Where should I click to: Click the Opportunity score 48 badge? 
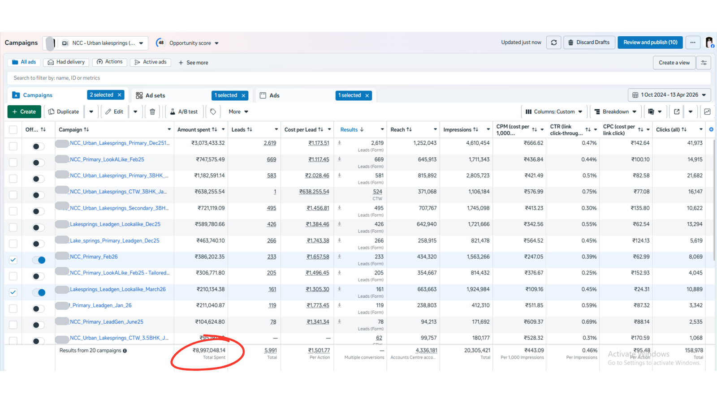(x=160, y=43)
